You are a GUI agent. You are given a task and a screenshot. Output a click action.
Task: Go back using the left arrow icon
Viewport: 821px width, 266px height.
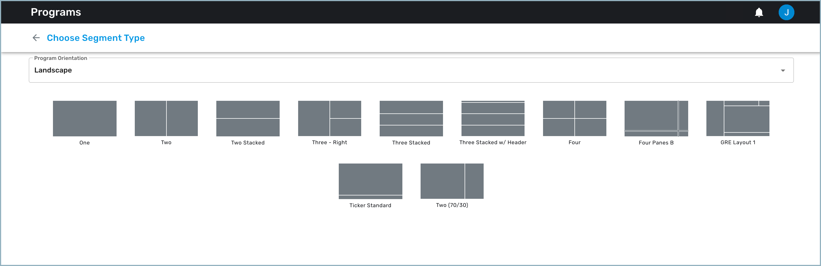36,38
